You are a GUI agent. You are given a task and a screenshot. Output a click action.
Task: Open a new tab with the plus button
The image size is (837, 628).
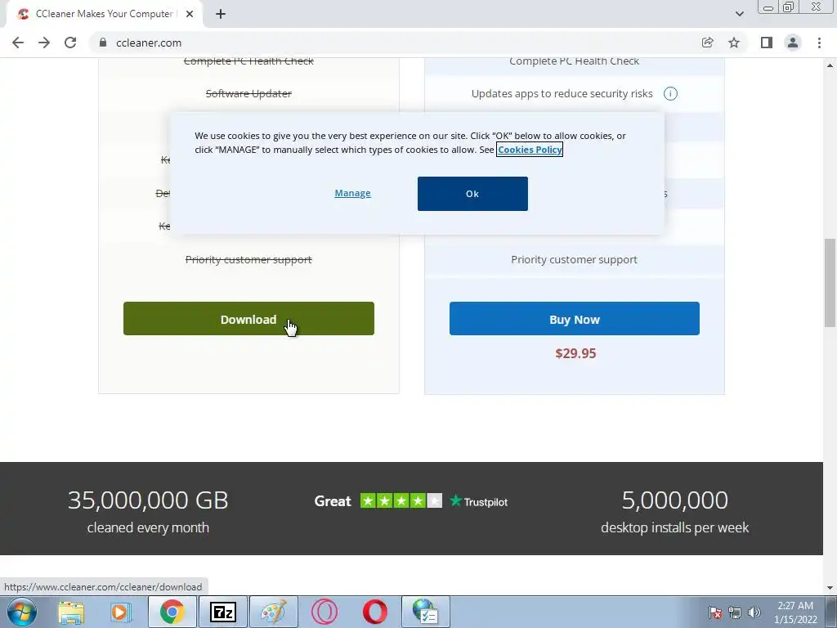pyautogui.click(x=221, y=14)
